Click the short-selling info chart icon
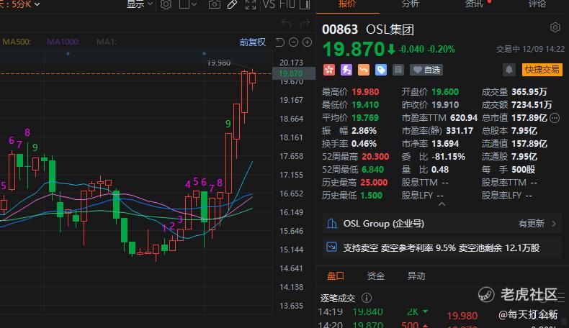The image size is (569, 328). (331, 247)
